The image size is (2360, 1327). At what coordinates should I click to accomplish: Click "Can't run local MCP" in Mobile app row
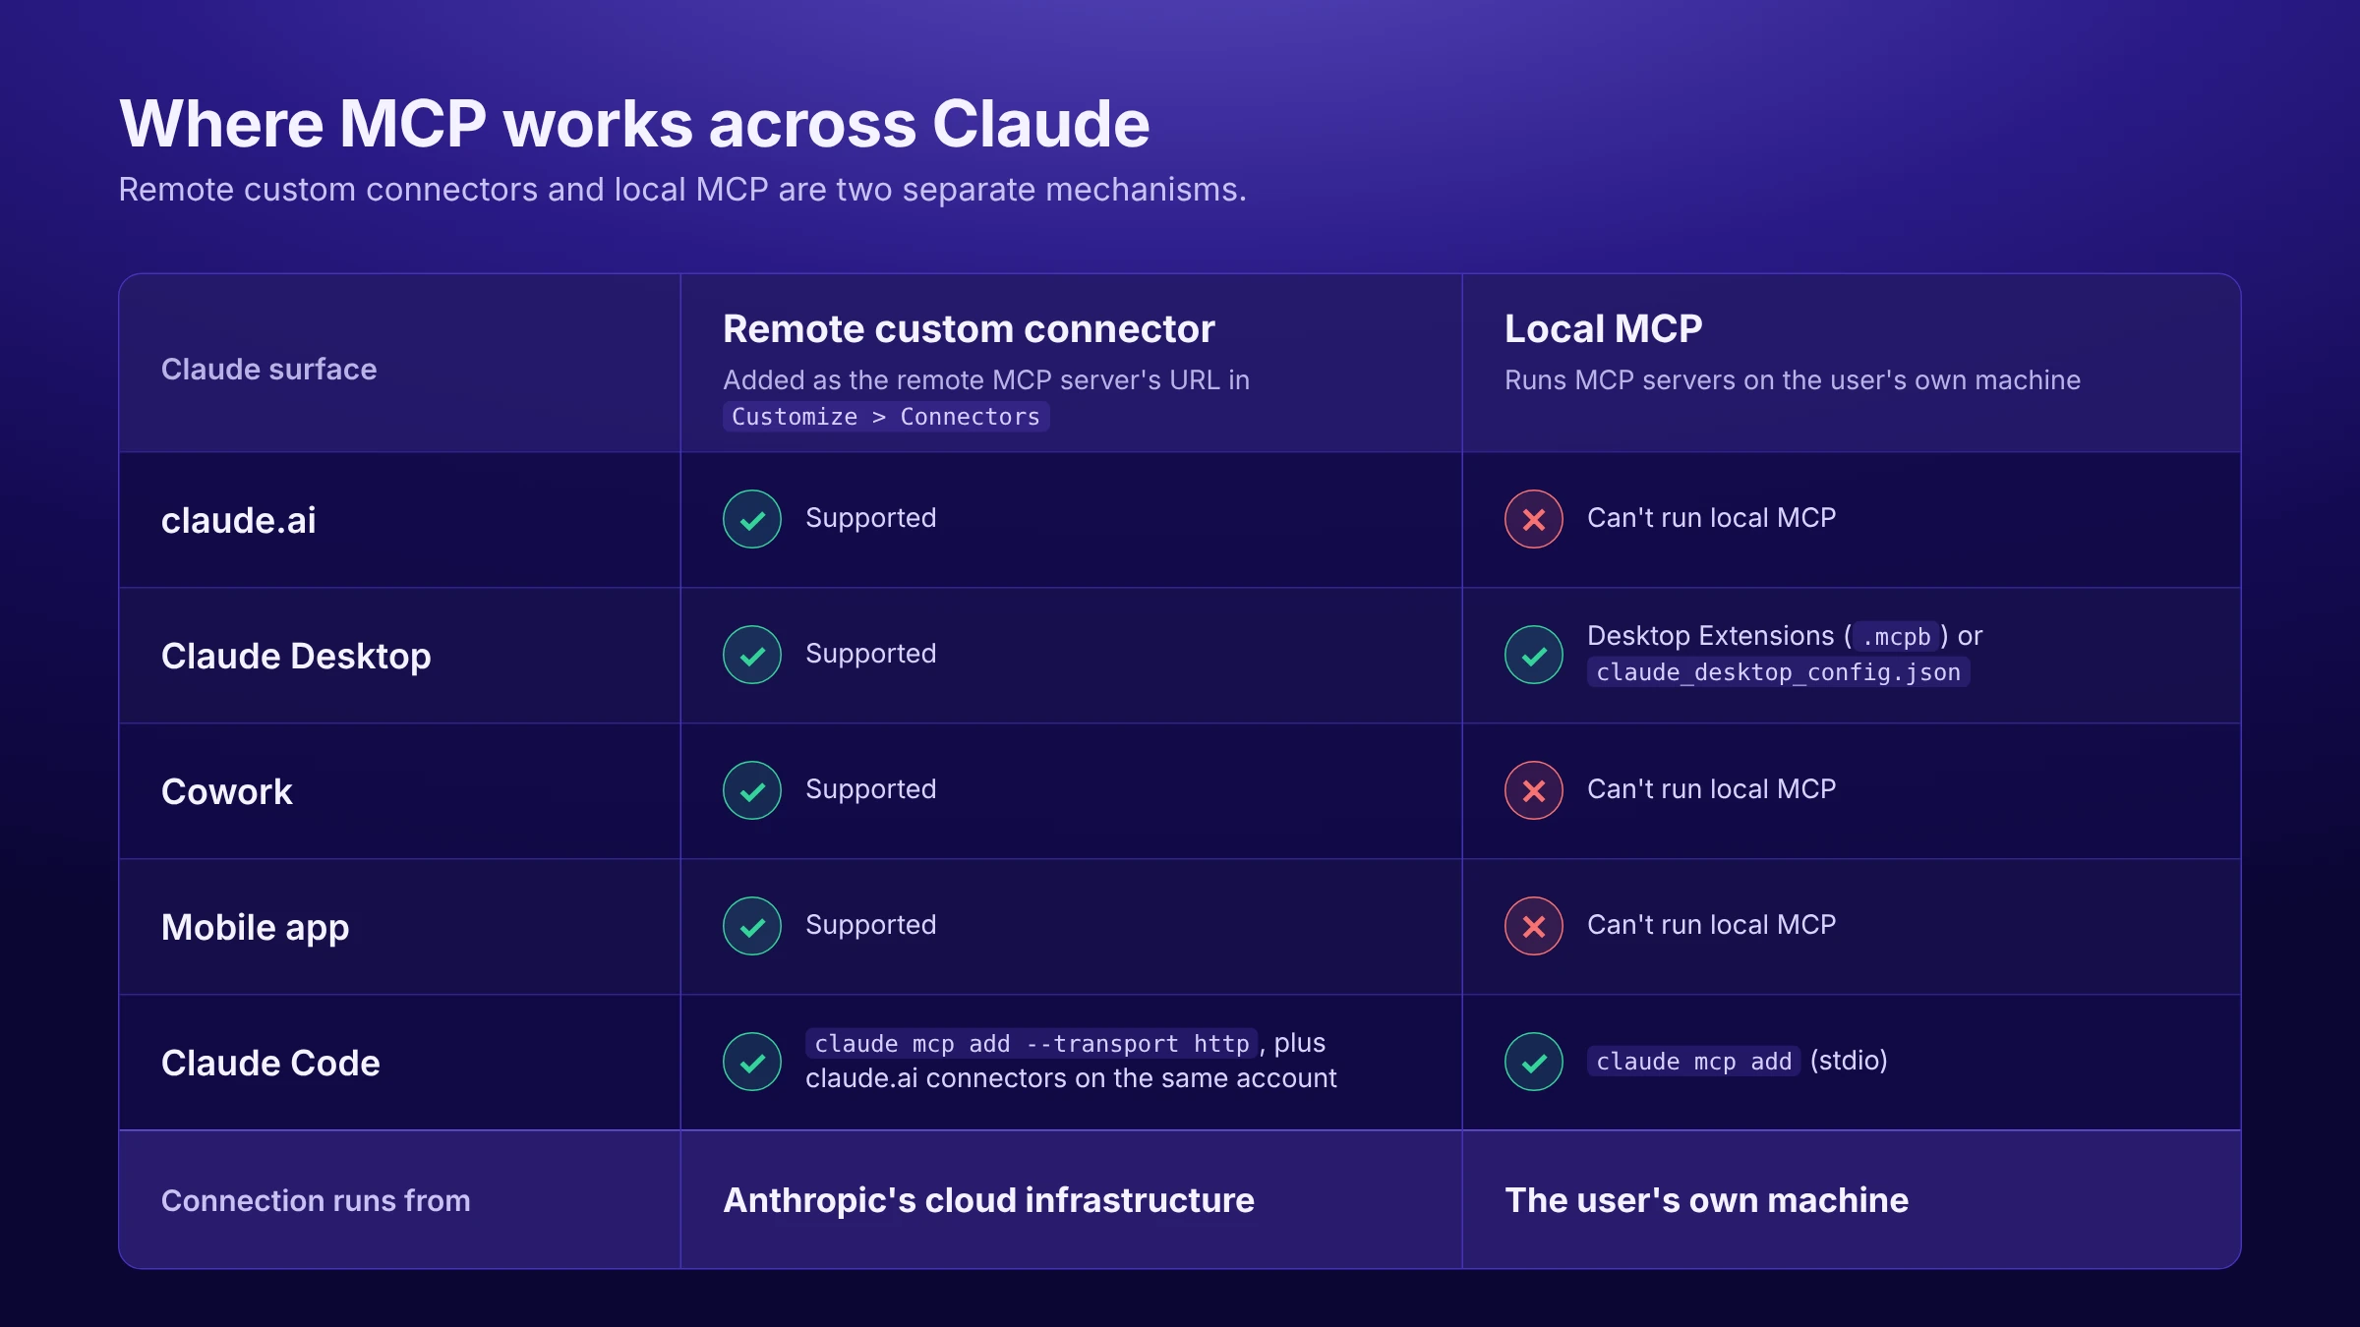tap(1711, 925)
